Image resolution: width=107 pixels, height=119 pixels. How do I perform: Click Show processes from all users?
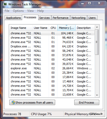click(x=32, y=103)
